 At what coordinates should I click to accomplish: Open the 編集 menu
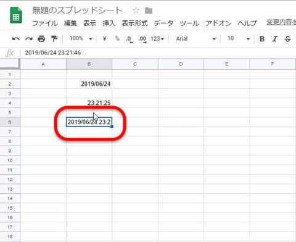70,23
